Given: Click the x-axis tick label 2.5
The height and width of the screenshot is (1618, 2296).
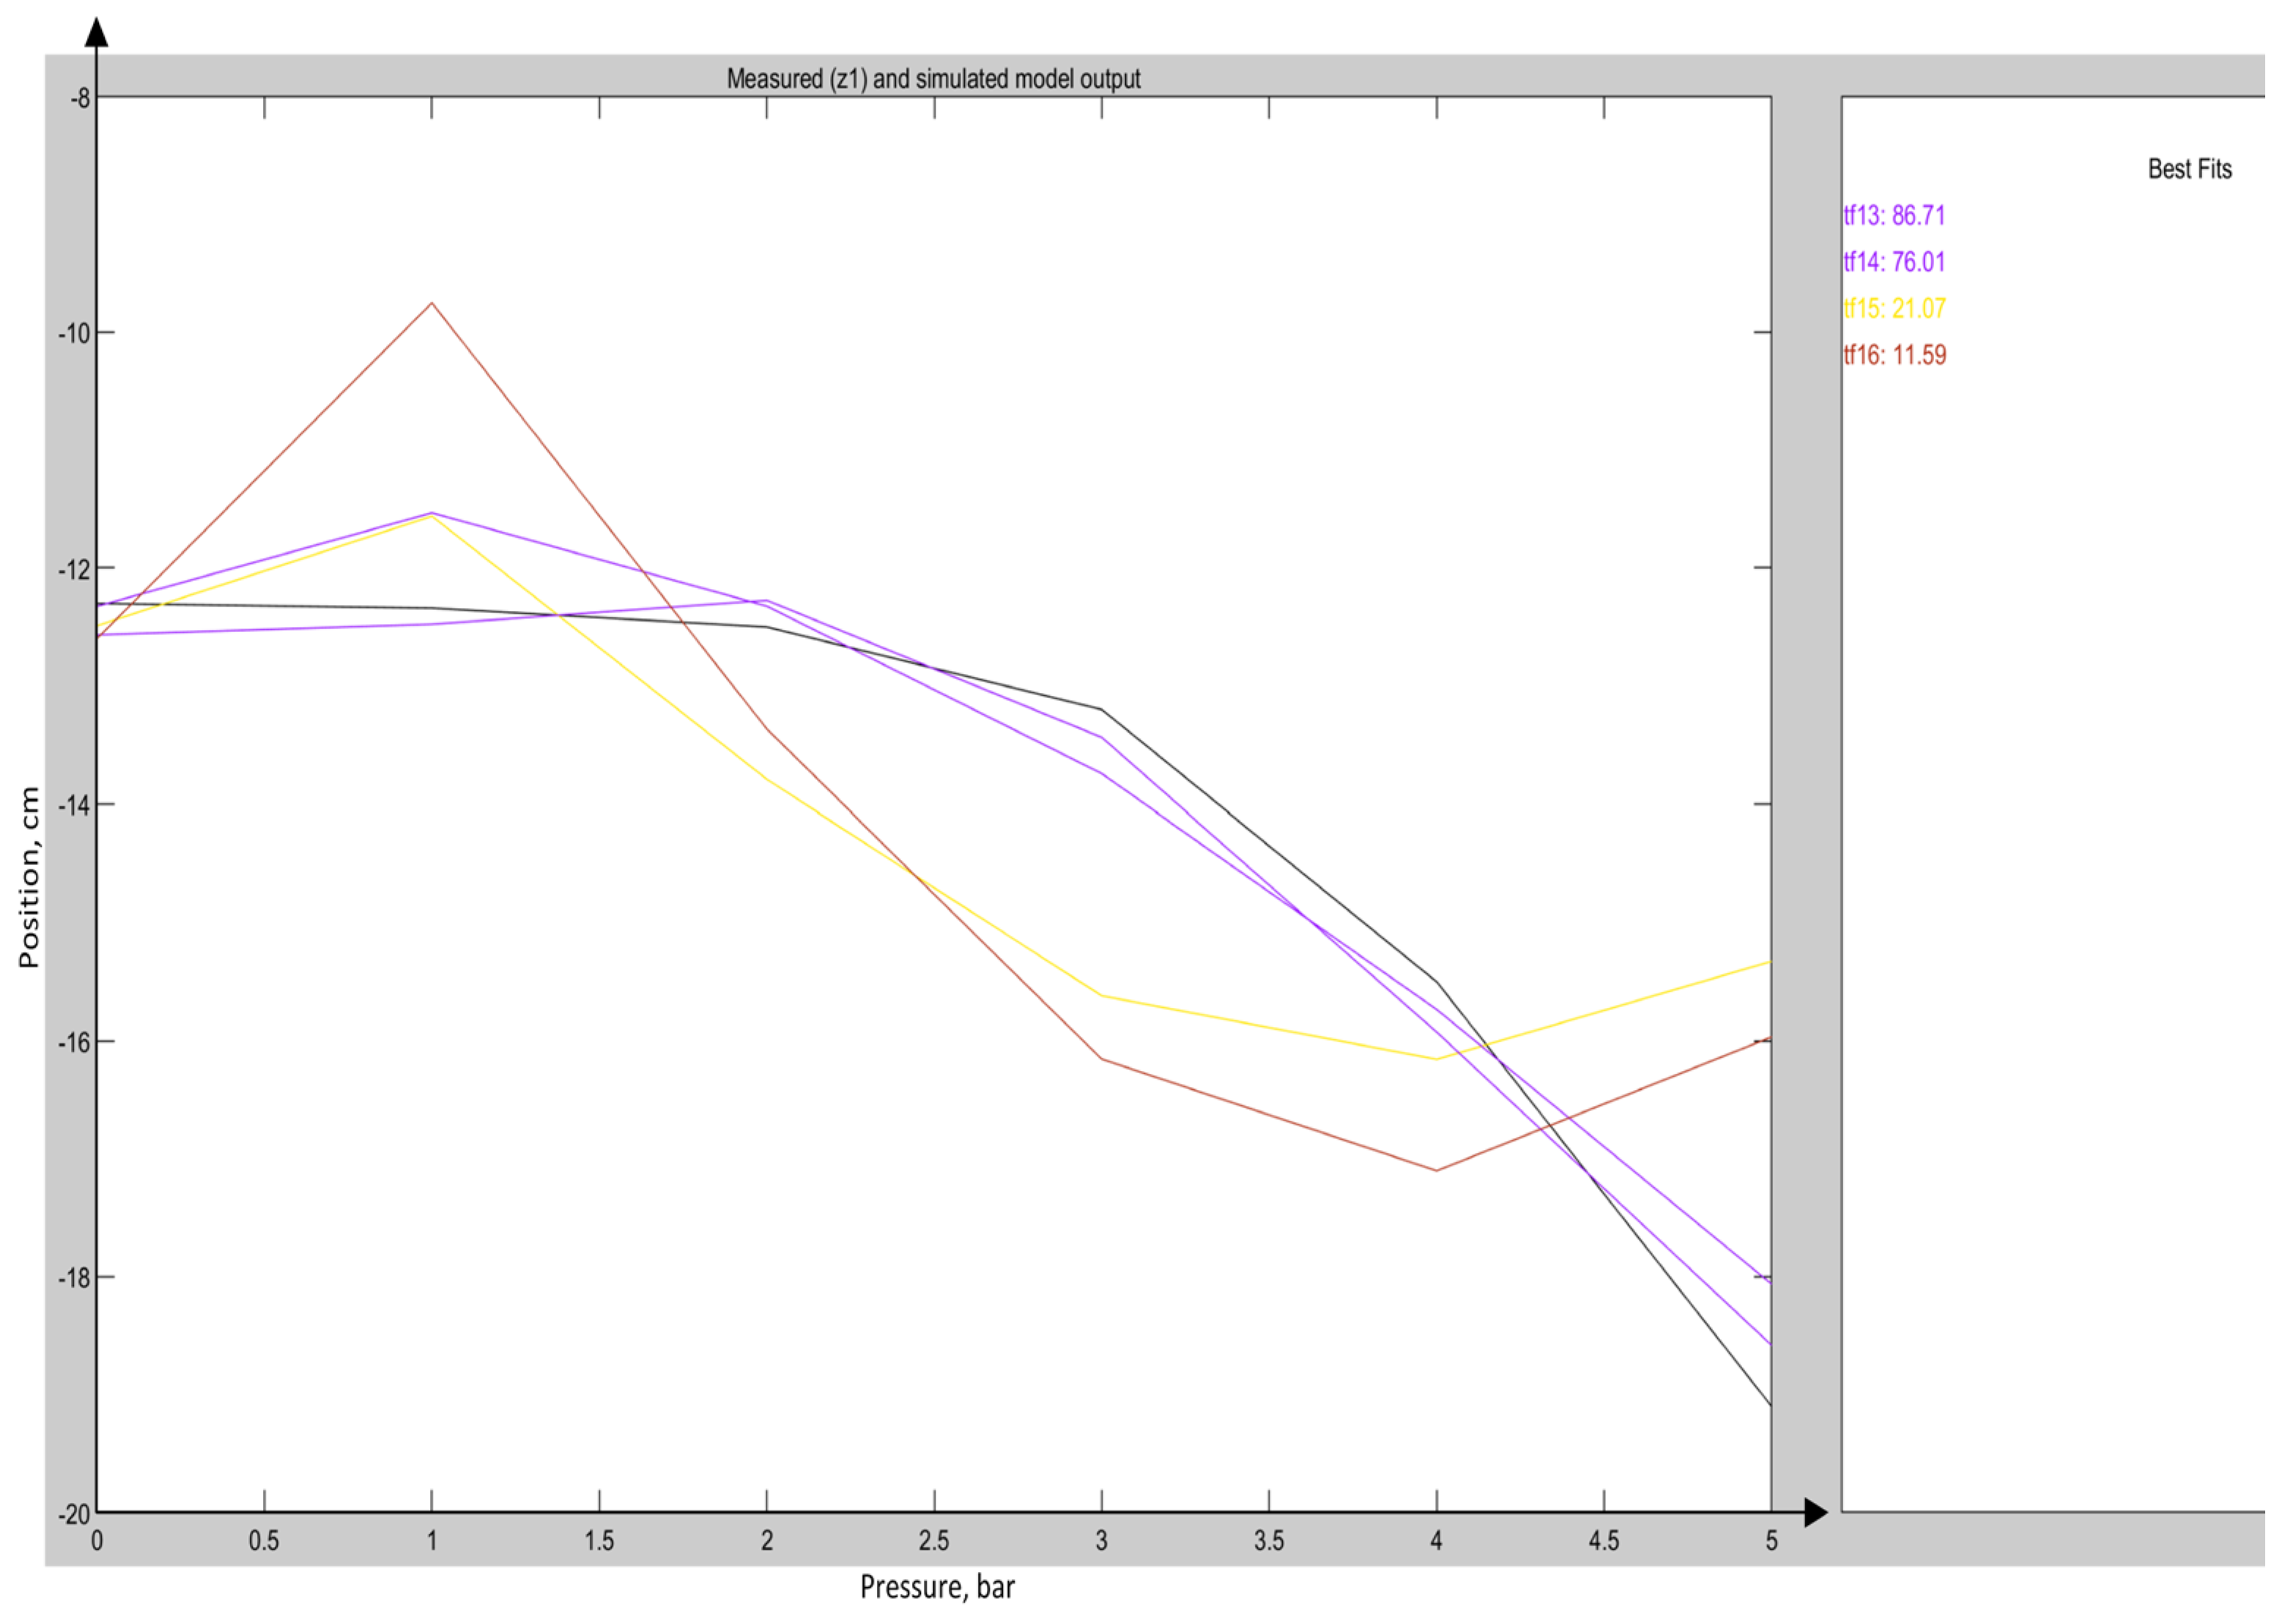Looking at the screenshot, I should pyautogui.click(x=934, y=1541).
